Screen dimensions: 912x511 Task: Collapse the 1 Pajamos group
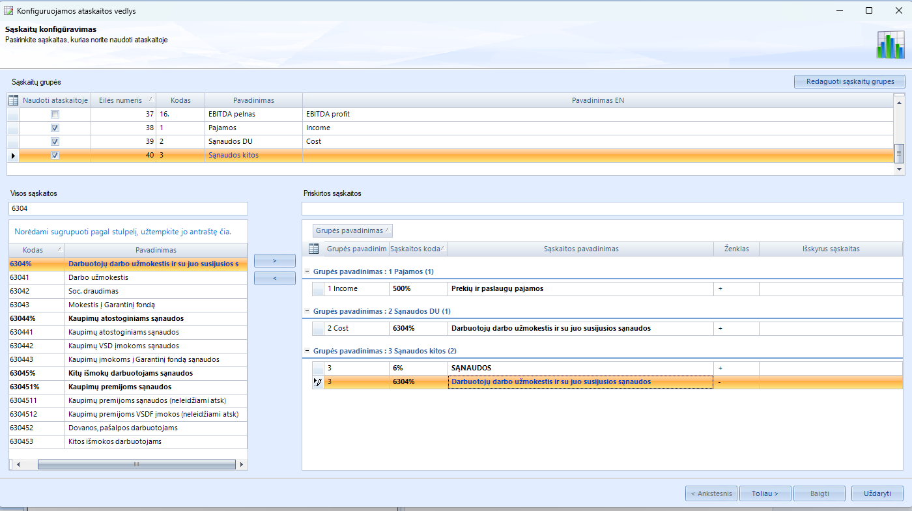click(x=307, y=271)
